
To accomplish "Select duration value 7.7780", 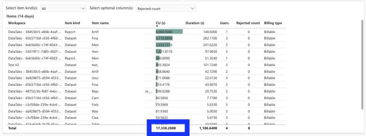I will point(211,98).
